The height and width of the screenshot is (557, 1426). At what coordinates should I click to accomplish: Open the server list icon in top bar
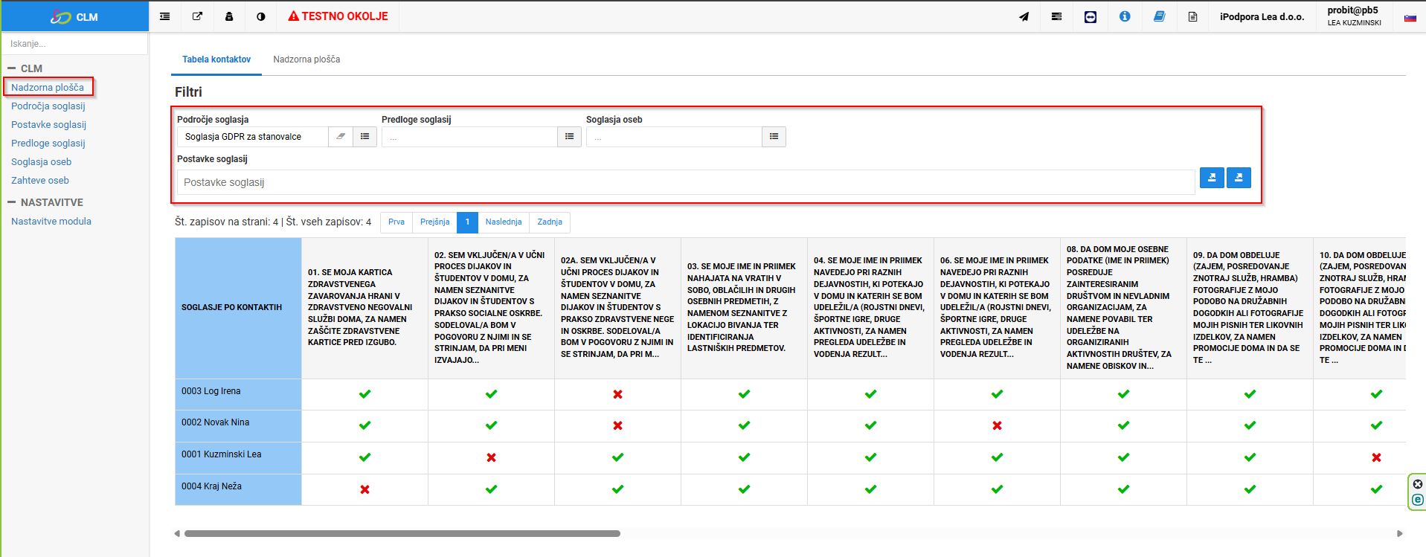[x=1056, y=16]
